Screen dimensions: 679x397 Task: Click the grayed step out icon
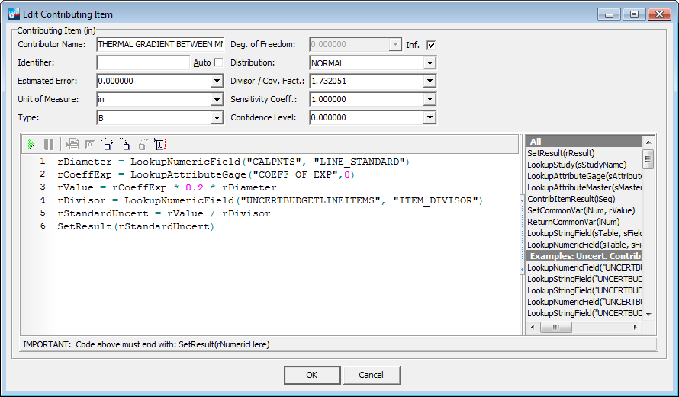(143, 144)
